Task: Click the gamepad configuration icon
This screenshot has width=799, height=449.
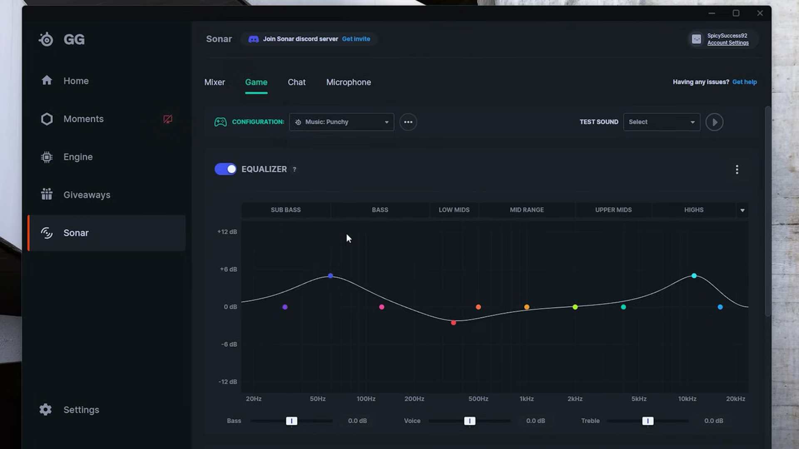Action: [220, 122]
